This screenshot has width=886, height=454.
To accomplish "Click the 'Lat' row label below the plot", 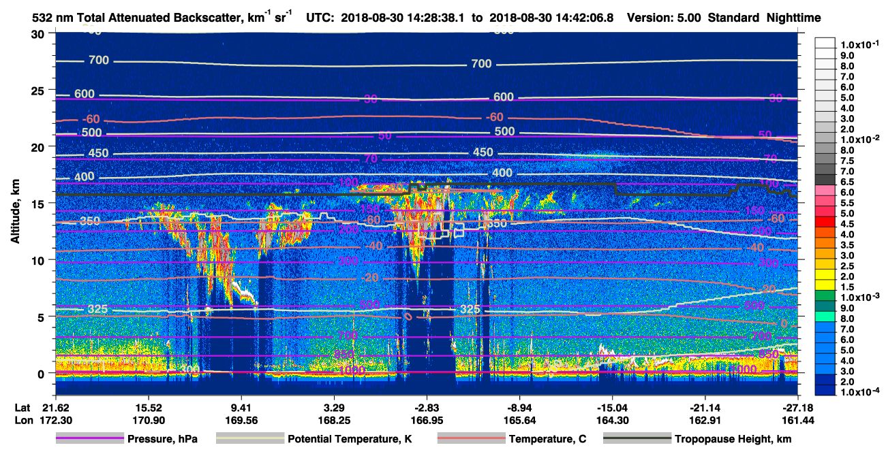I will tap(22, 406).
